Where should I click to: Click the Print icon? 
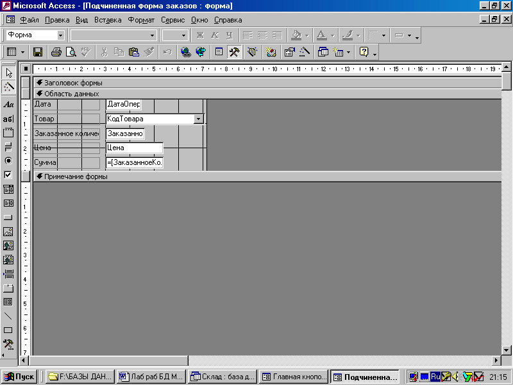click(56, 52)
